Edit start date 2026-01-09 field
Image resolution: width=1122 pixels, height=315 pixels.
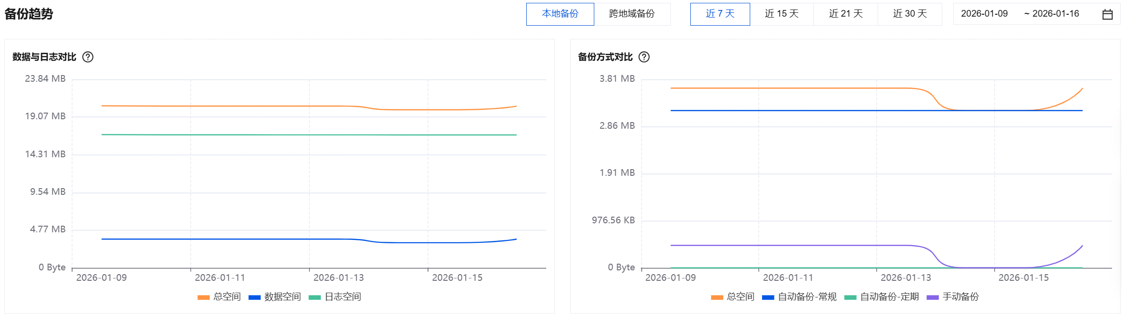984,14
